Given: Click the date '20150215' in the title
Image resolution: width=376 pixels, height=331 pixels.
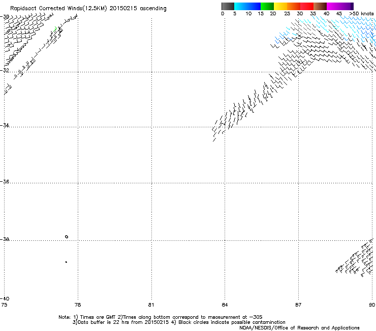Looking at the screenshot, I should pos(123,9).
